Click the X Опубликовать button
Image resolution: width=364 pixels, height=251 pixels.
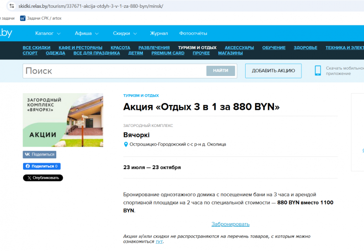(x=43, y=178)
